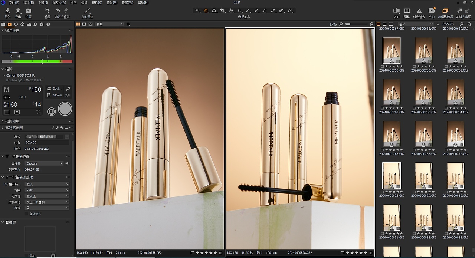The width and height of the screenshot is (475, 258).
Task: Click the MRAW file format setting
Action: pyautogui.click(x=55, y=95)
